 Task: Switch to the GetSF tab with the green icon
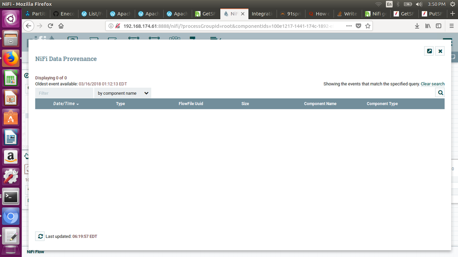pos(206,14)
